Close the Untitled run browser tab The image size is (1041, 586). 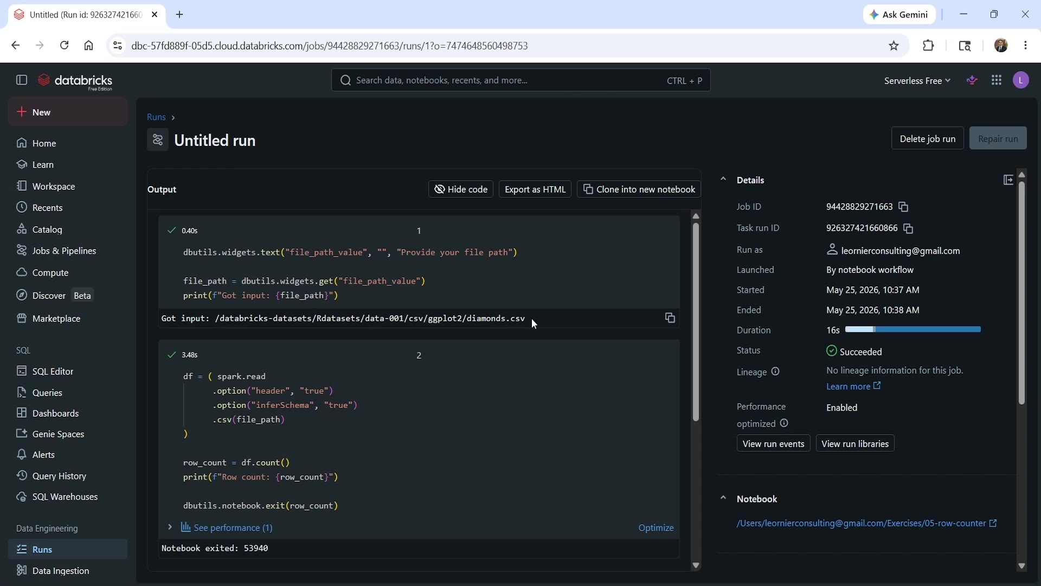coord(155,15)
